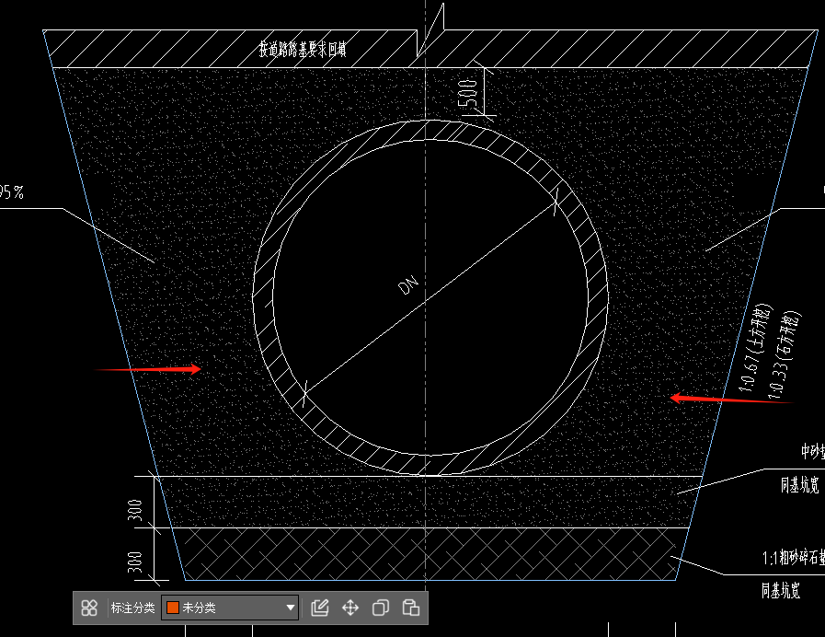
Task: Click the four-shapes category icon on annotation toolbar
Action: [x=89, y=608]
